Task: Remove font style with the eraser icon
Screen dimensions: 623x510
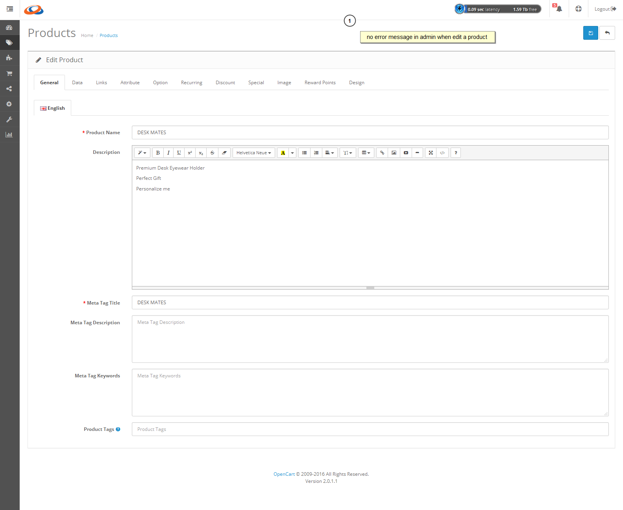Action: point(224,153)
